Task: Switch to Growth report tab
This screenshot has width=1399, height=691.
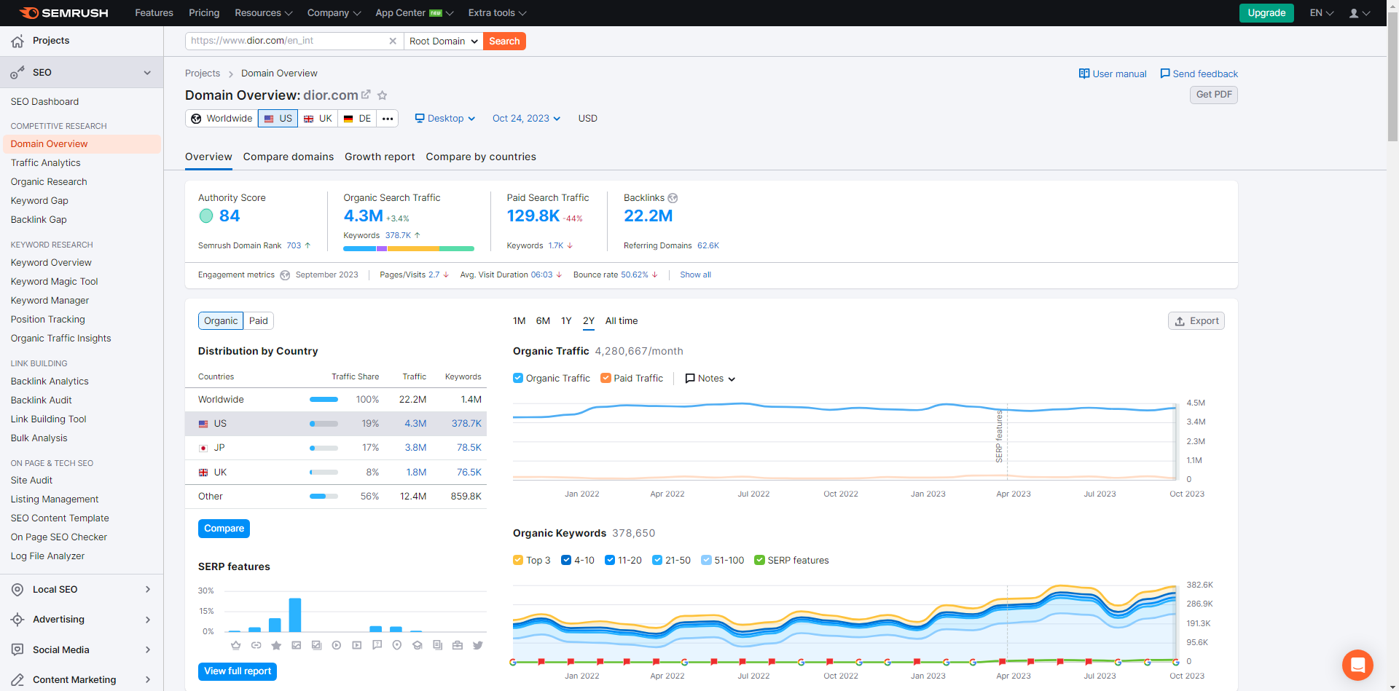Action: coord(380,157)
